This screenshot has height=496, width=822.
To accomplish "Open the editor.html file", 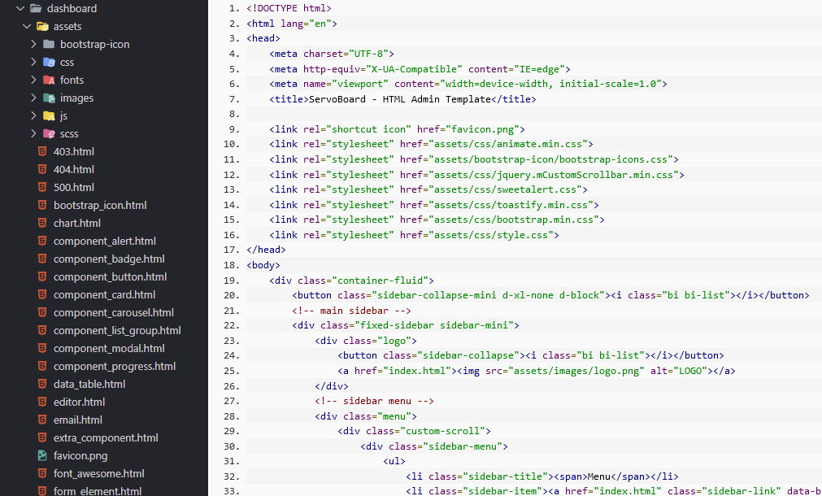I will coord(79,402).
